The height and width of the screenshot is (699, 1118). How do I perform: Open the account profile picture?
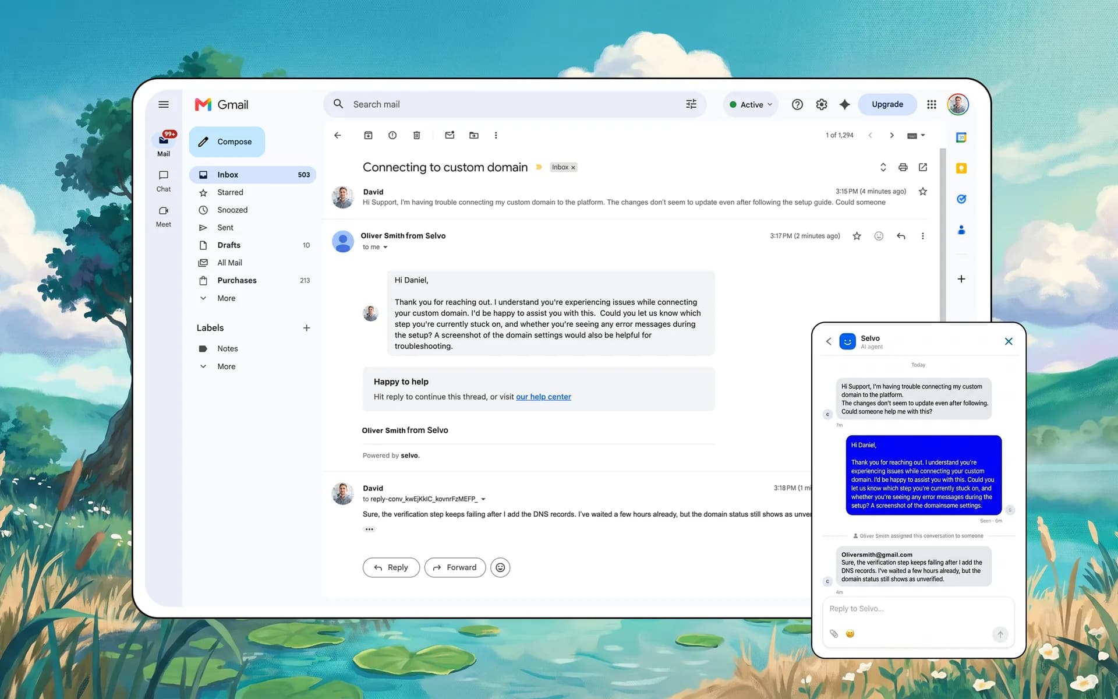tap(958, 104)
